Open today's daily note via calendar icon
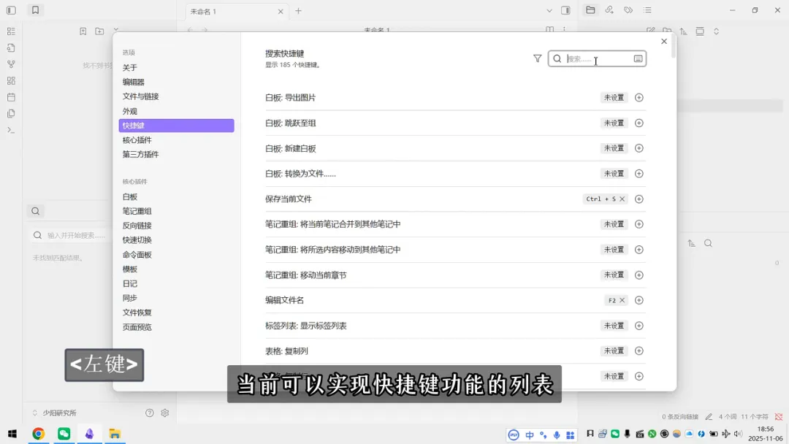 [11, 97]
